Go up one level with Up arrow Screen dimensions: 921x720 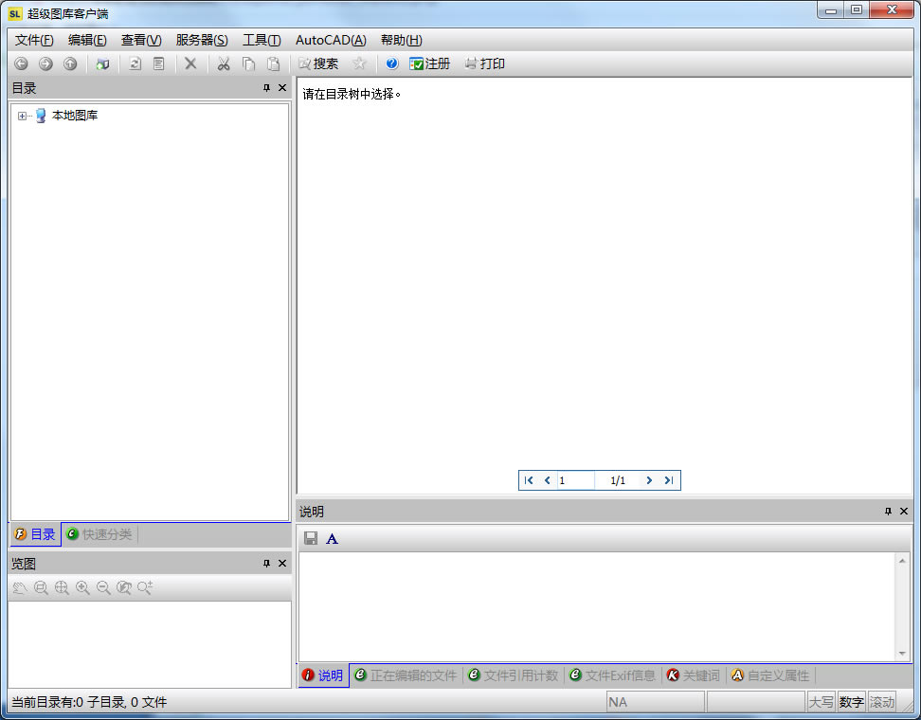coord(70,63)
